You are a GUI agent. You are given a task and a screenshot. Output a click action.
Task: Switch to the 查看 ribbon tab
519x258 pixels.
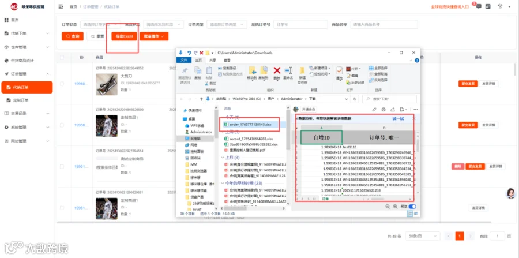tap(227, 60)
